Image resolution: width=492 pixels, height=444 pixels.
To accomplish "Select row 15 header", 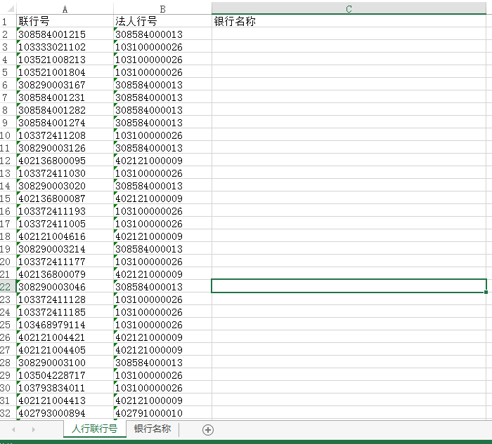I will [8, 199].
